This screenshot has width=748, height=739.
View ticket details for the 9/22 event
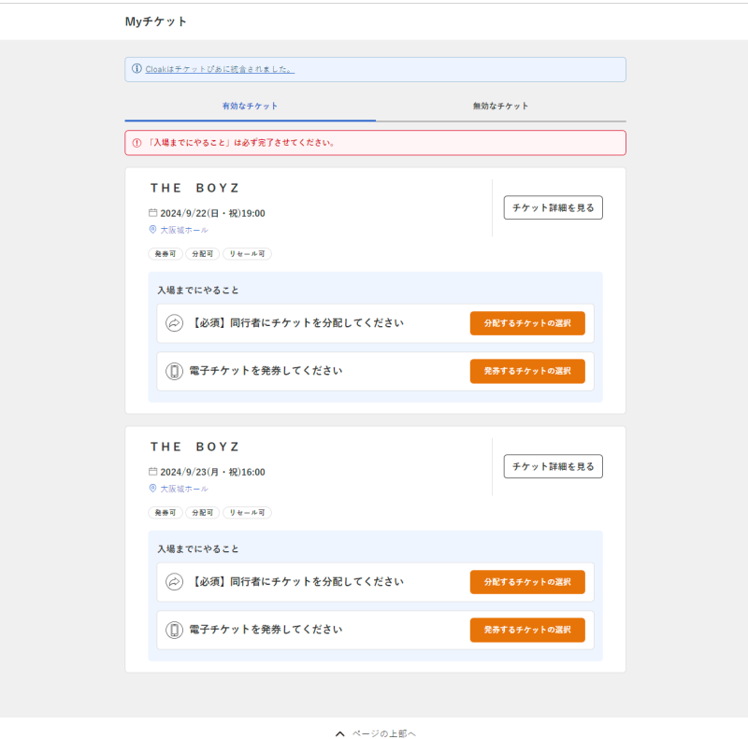(x=553, y=207)
